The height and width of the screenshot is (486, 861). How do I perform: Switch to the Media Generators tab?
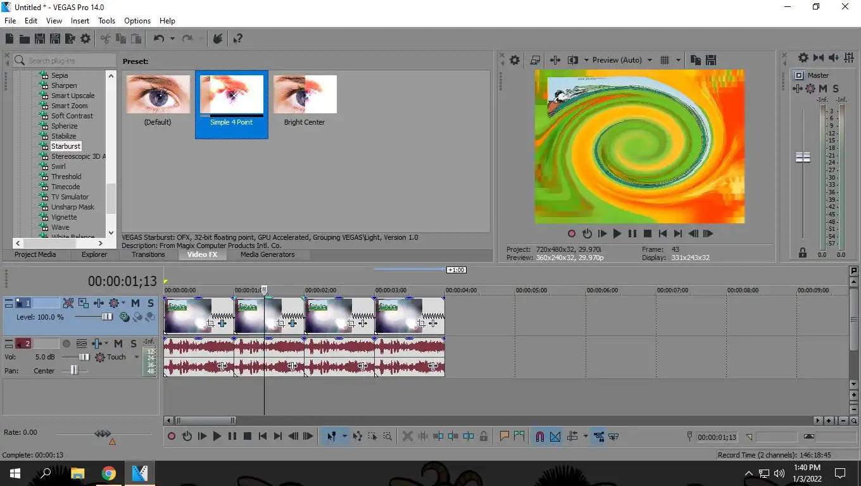[268, 254]
